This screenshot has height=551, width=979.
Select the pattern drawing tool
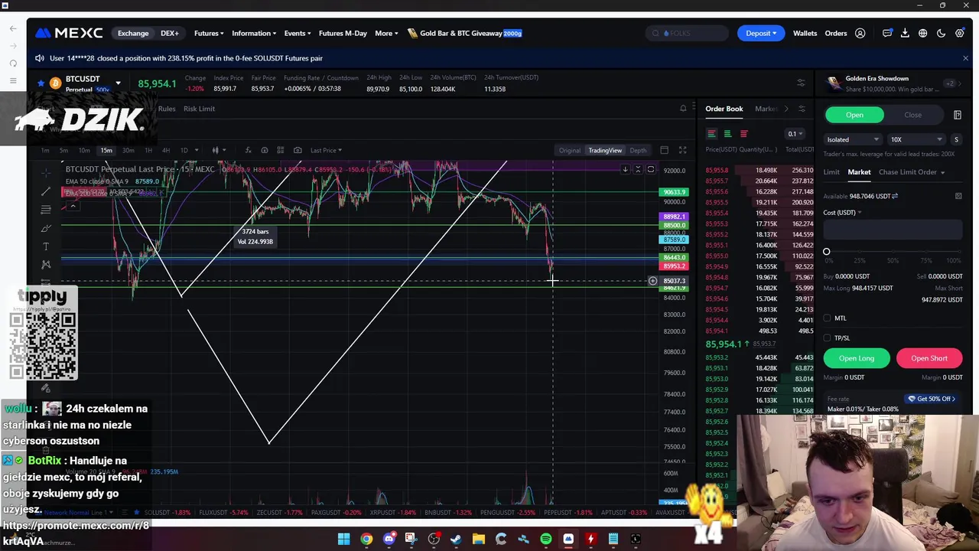46,265
